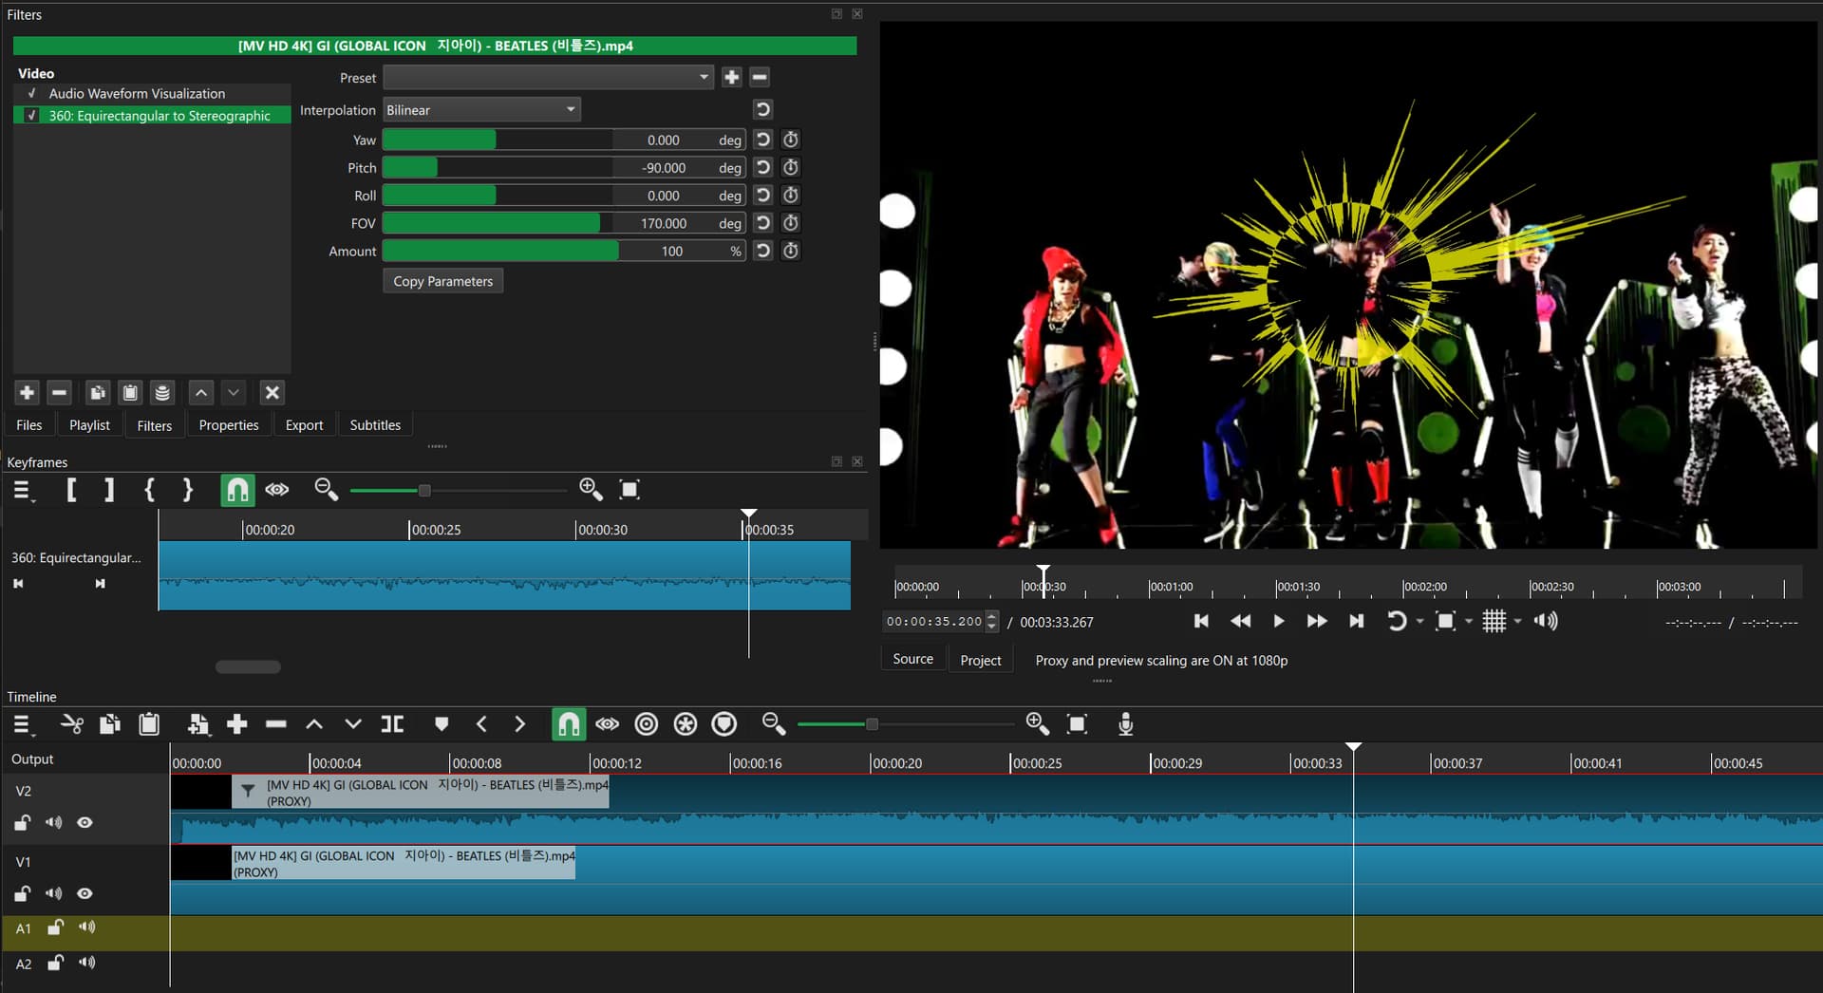Click zoom timeline to fit icon

(x=1077, y=725)
